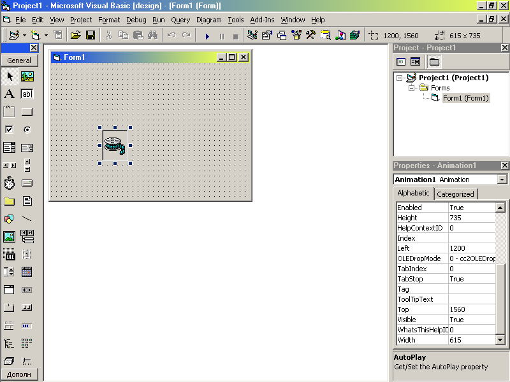The width and height of the screenshot is (510, 382).
Task: Click the Find binoculars icon
Action: 152,35
